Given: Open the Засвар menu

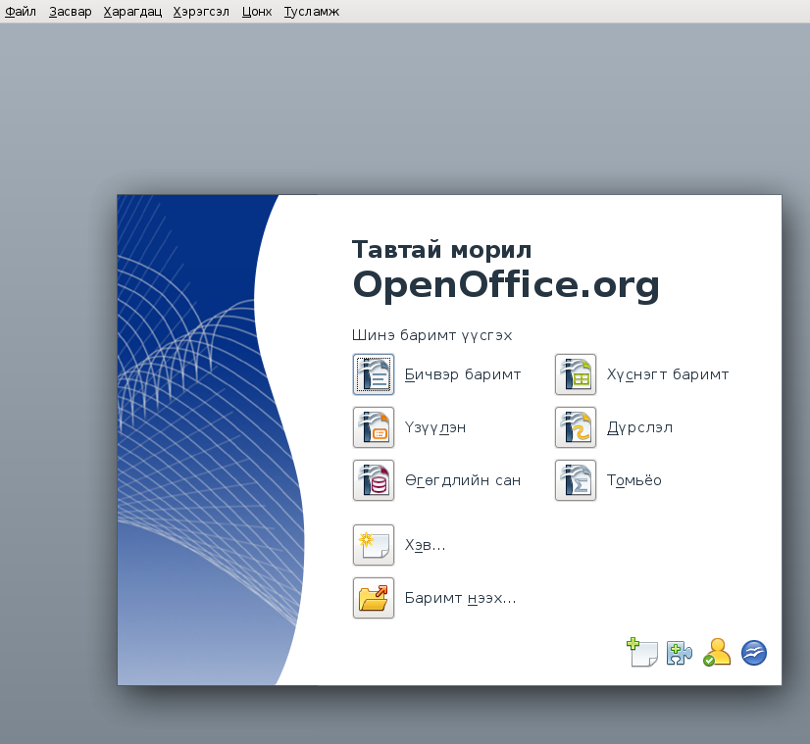Looking at the screenshot, I should tap(71, 12).
